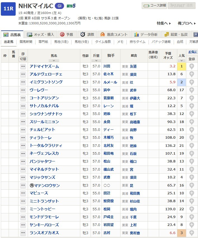This screenshot has width=198, height=238.
Task: Add マピュース to favorites with plus icon
Action: pyautogui.click(x=192, y=193)
